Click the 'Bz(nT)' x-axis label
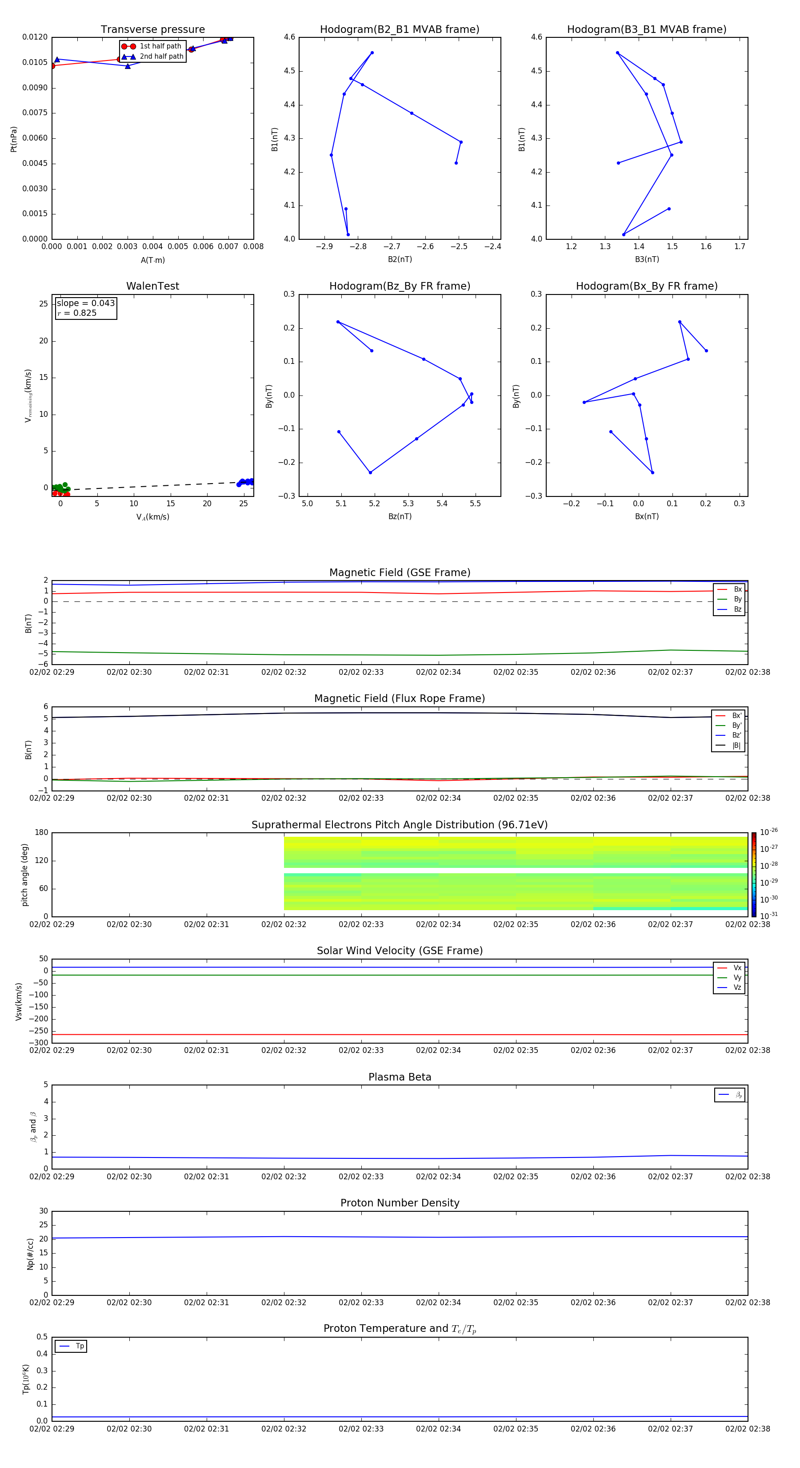Viewport: 800px width, 1468px height. pos(400,516)
